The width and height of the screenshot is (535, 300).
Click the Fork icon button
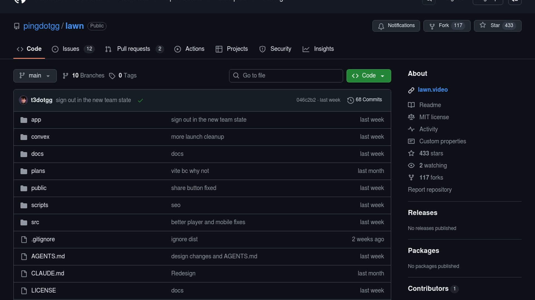coord(432,26)
